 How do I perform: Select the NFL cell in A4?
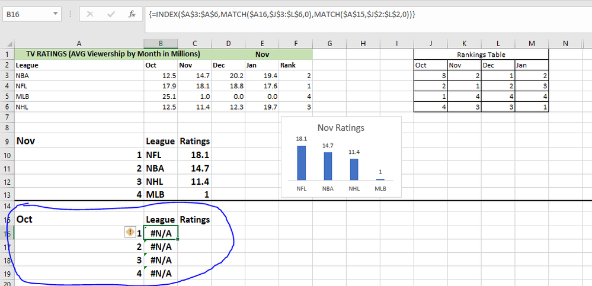79,86
